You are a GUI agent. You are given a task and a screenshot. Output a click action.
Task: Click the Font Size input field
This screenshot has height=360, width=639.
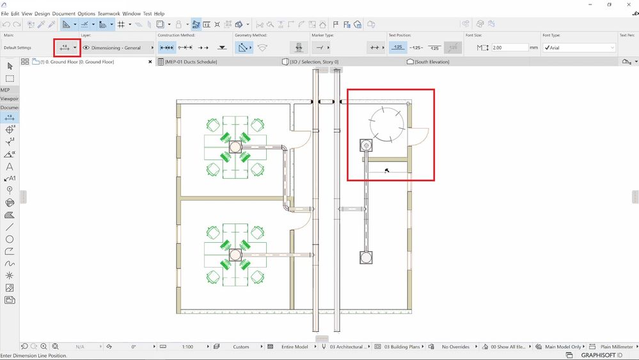[x=509, y=48]
